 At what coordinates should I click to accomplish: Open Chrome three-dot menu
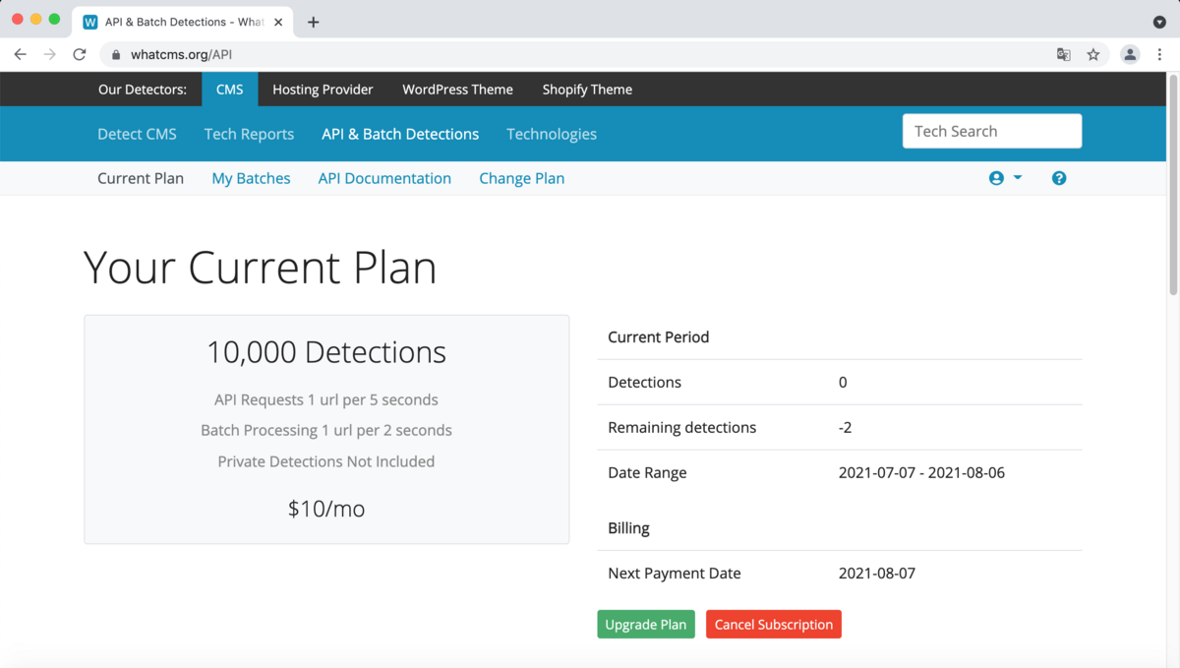point(1159,55)
